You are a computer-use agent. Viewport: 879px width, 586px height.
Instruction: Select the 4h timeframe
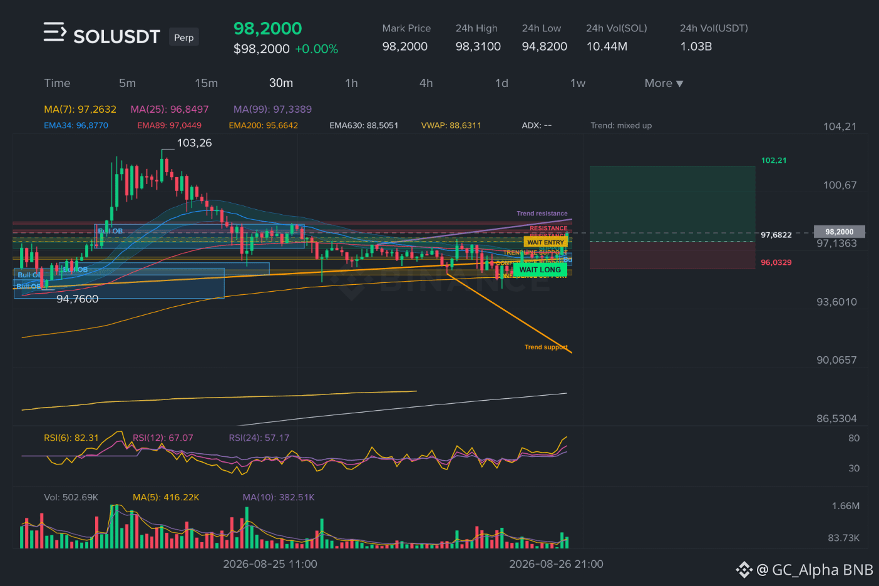point(426,83)
